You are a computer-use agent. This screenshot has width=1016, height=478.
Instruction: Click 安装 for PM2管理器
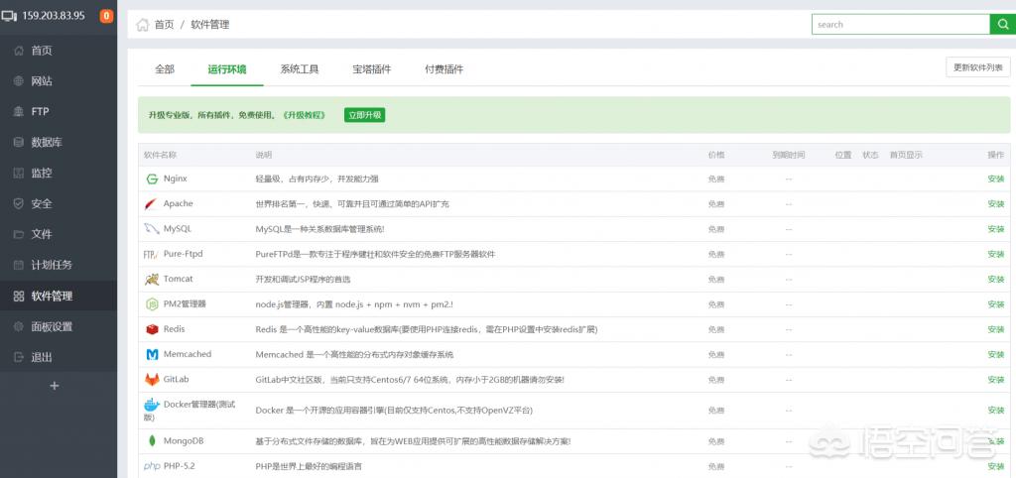(995, 304)
